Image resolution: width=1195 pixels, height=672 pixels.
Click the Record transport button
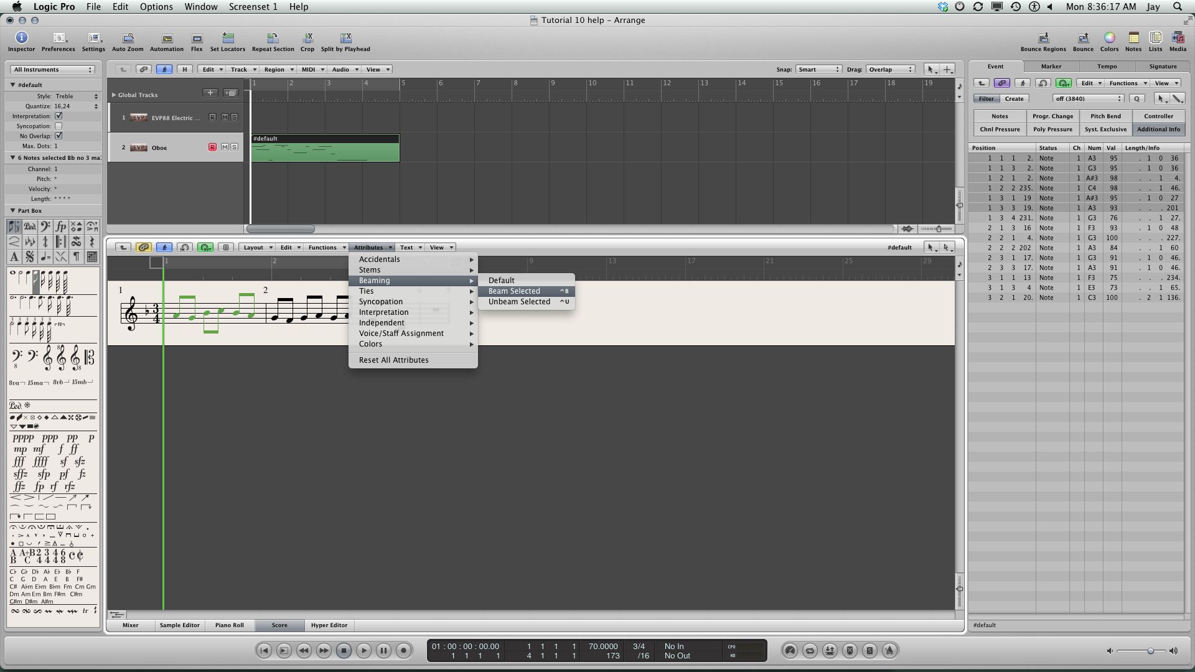403,650
